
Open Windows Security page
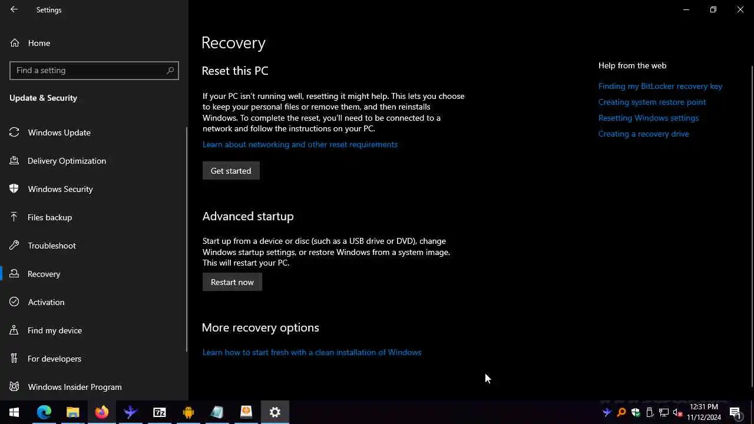[93, 189]
